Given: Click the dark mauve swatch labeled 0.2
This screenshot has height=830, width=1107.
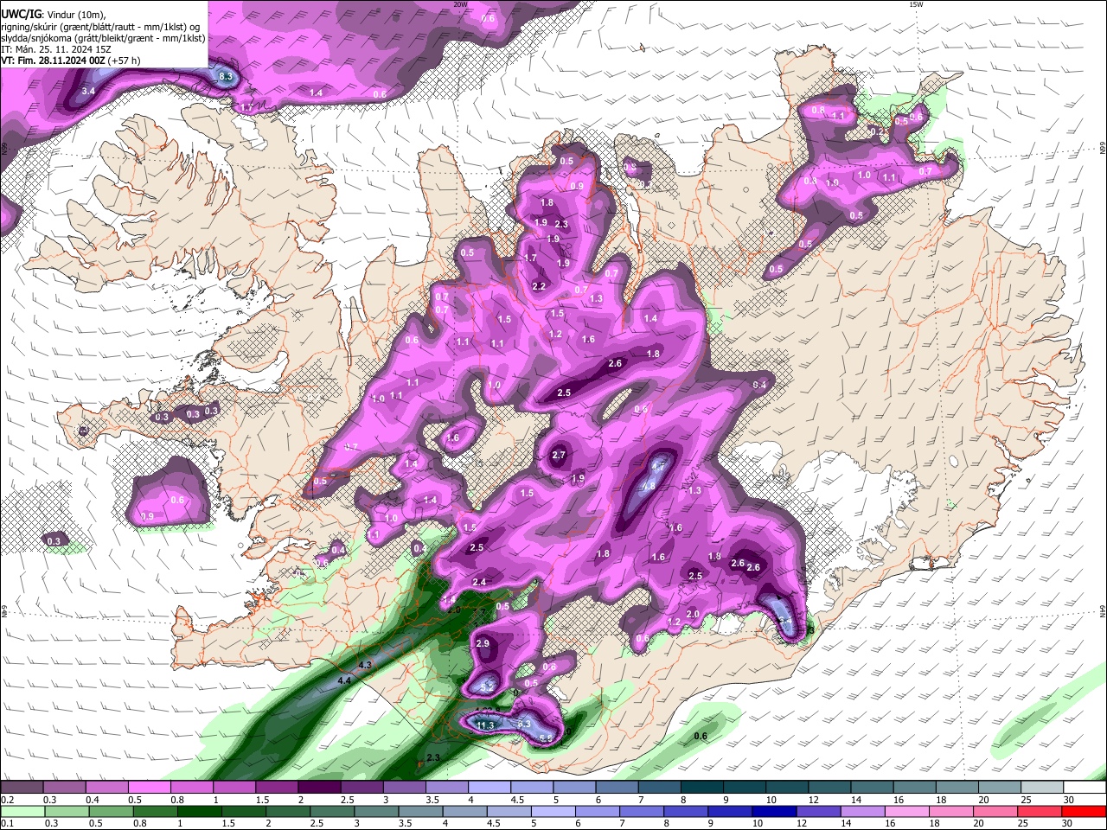Looking at the screenshot, I should (21, 788).
